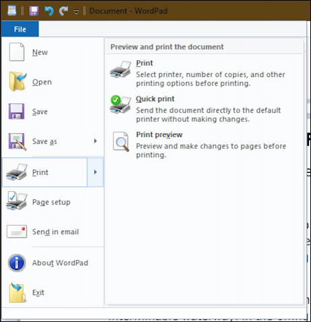Select the New menu entry label
The width and height of the screenshot is (311, 322).
(40, 52)
